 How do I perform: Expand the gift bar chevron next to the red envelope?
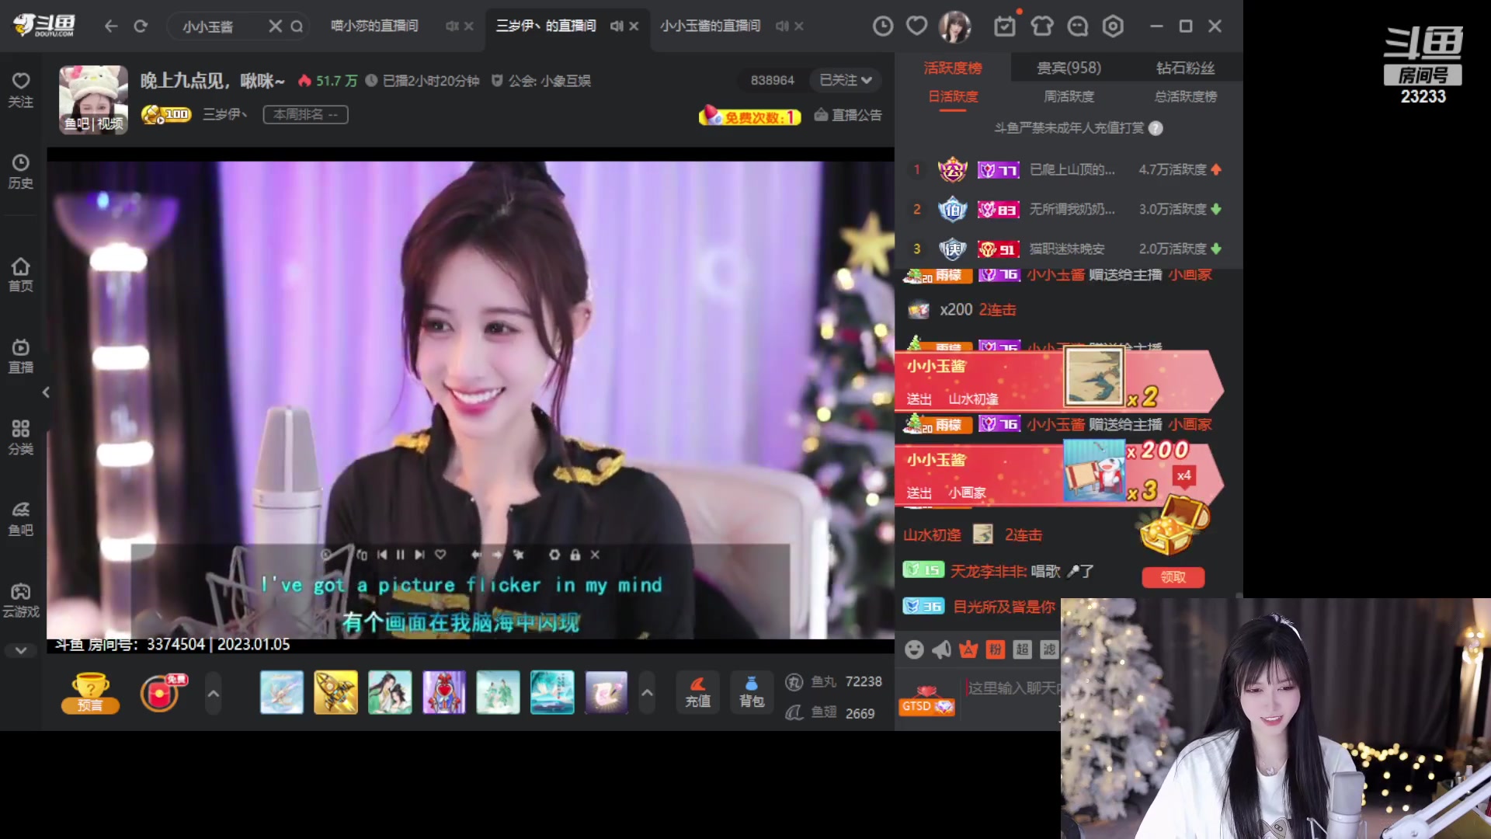pos(214,693)
